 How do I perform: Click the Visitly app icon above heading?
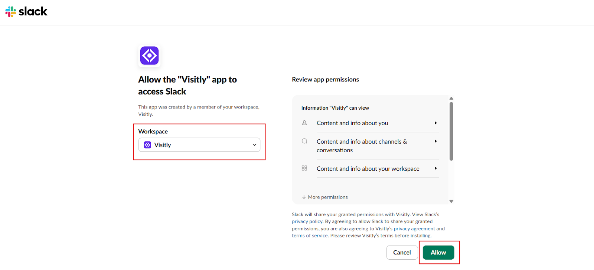pos(150,56)
